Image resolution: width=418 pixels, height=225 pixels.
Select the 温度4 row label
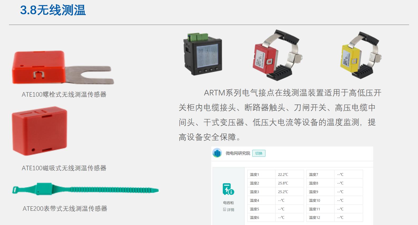254,200
